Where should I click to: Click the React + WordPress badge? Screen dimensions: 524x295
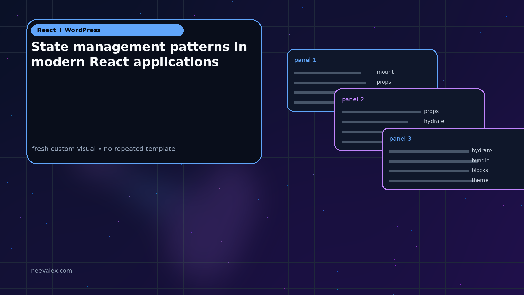click(x=107, y=30)
